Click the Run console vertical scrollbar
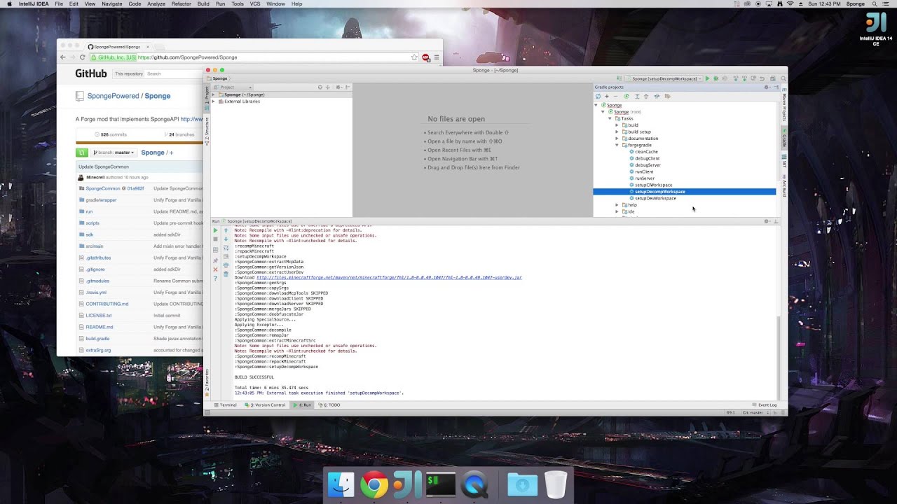This screenshot has height=504, width=897. (779, 357)
